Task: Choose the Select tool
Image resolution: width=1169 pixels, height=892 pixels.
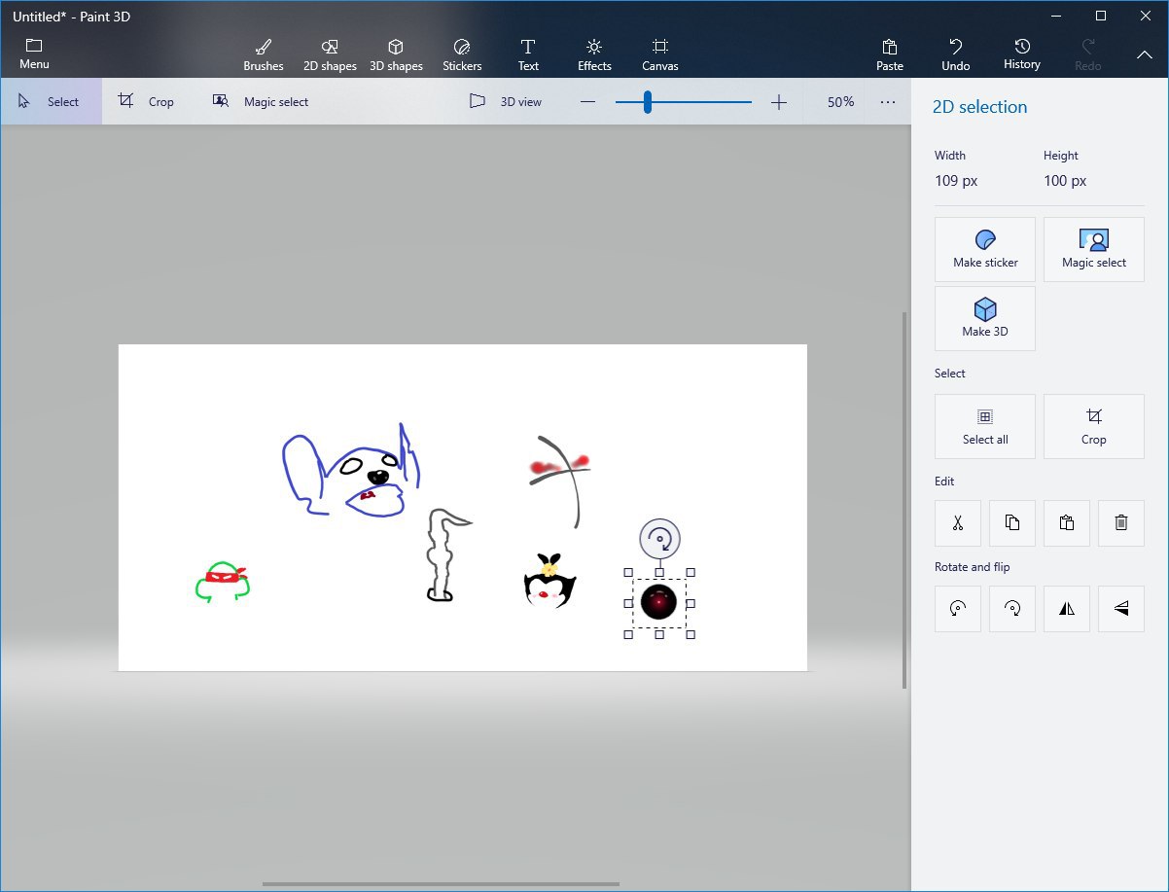Action: click(51, 101)
